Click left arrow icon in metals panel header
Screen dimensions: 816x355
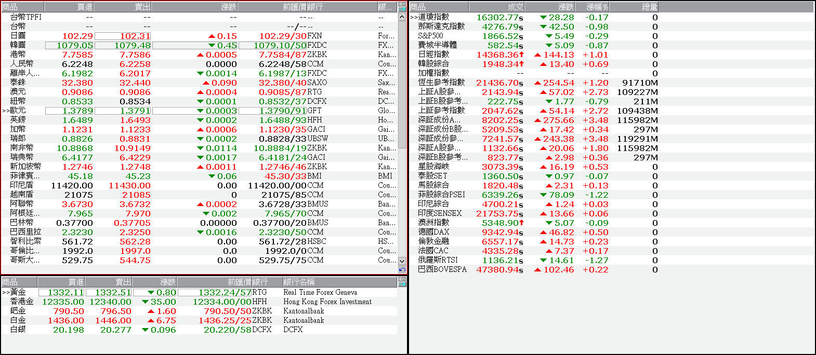click(x=402, y=279)
